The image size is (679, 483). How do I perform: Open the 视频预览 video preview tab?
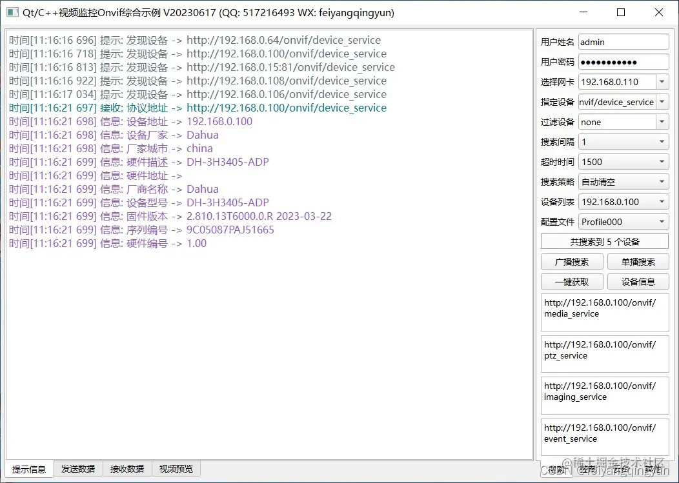(176, 469)
